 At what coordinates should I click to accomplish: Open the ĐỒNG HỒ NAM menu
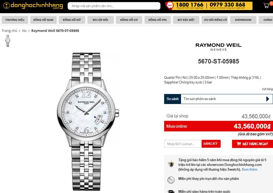click(43, 20)
